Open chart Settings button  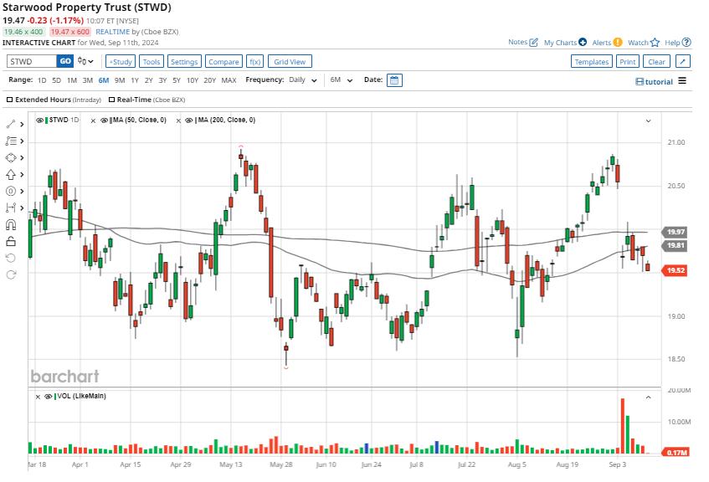(184, 61)
